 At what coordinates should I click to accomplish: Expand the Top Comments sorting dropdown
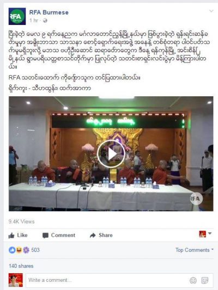[x=195, y=250]
